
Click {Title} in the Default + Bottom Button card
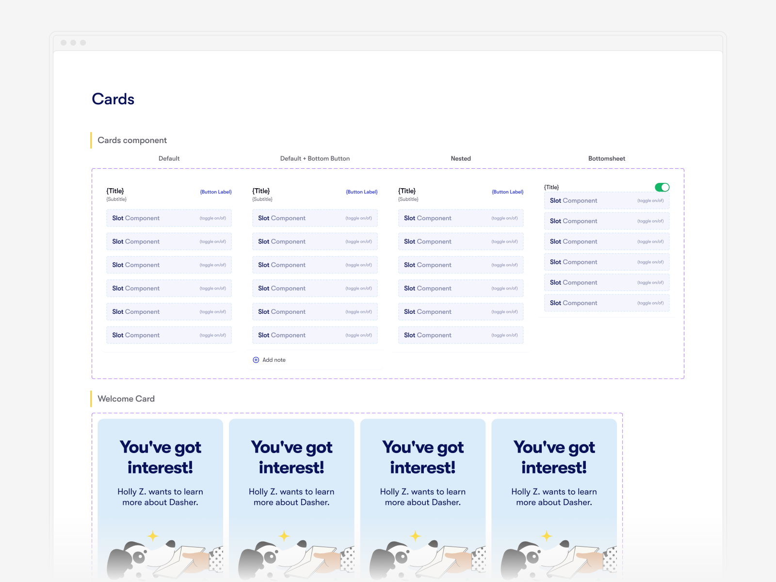261,191
